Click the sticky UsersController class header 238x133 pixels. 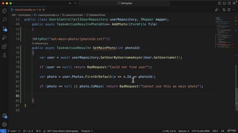coord(97,20)
